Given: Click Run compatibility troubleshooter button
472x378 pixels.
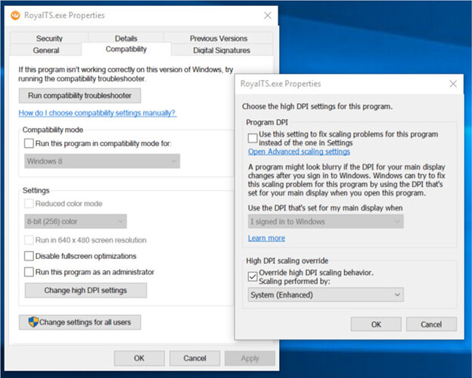Looking at the screenshot, I should pyautogui.click(x=79, y=95).
